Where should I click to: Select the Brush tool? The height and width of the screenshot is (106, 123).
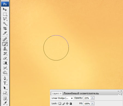[x=5, y=44]
